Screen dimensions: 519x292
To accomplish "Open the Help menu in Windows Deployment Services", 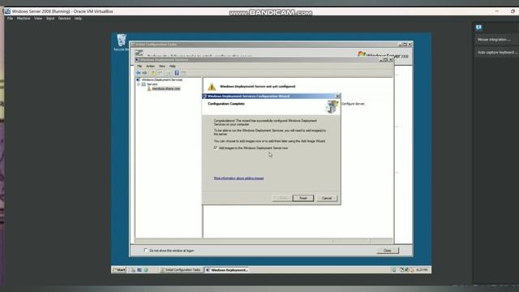I will click(173, 67).
